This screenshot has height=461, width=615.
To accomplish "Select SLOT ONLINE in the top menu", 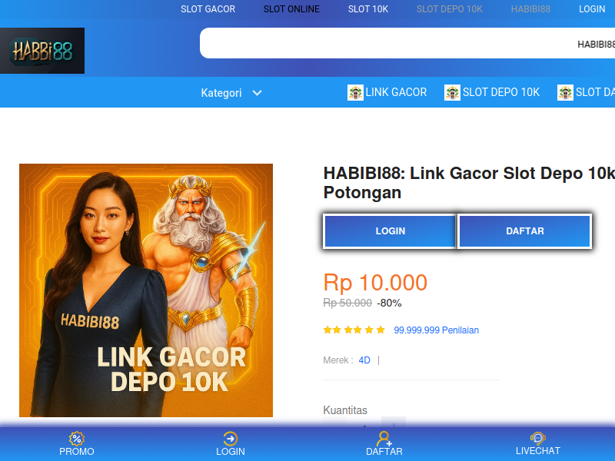I will coord(291,9).
